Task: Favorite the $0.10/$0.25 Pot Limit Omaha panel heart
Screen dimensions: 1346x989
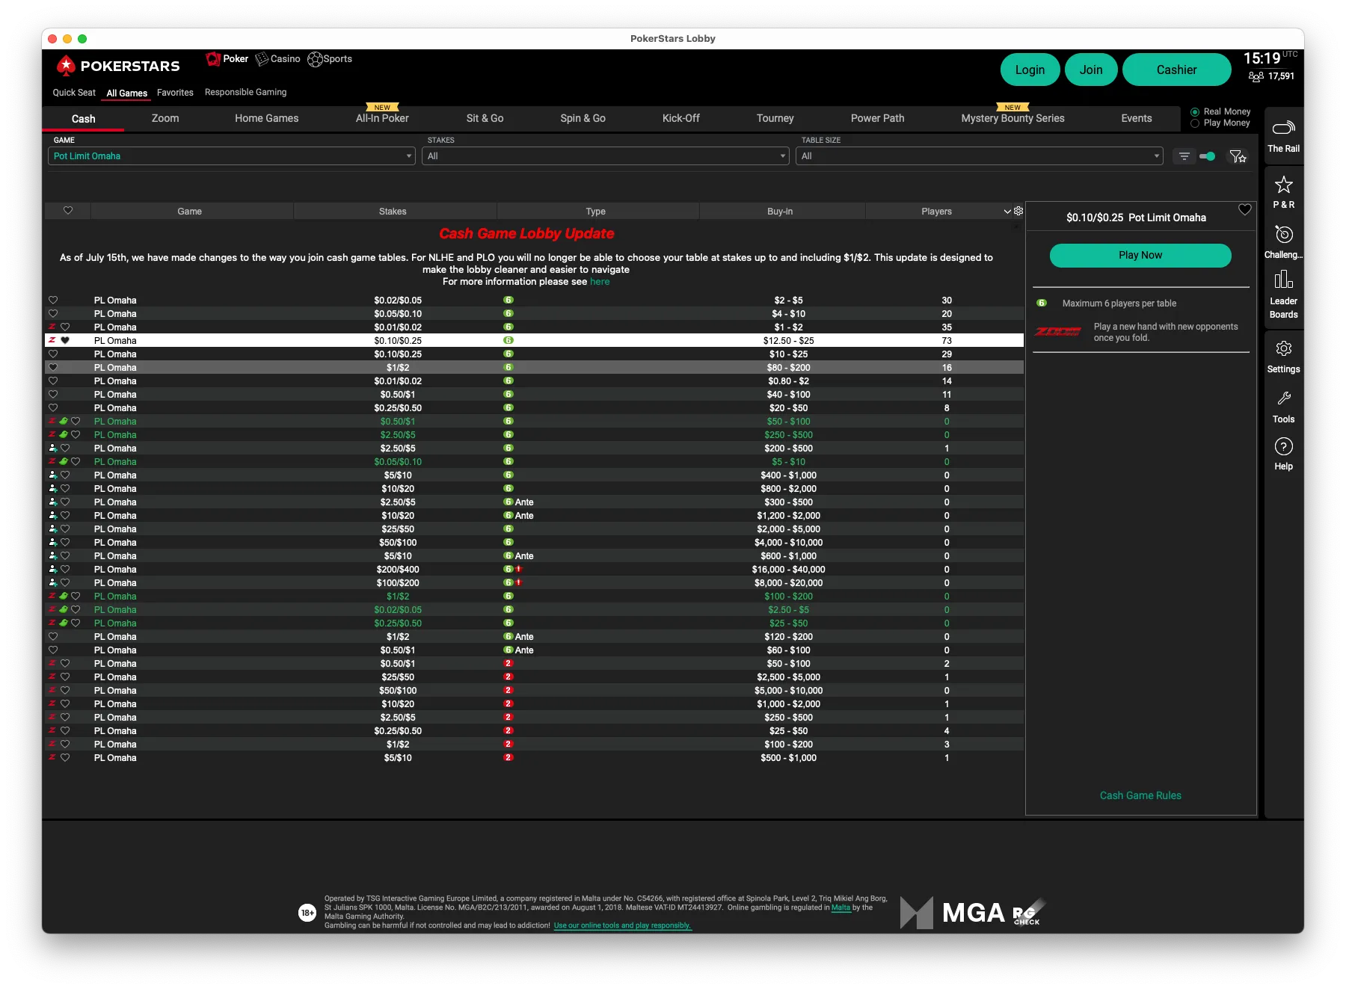Action: click(x=1244, y=210)
